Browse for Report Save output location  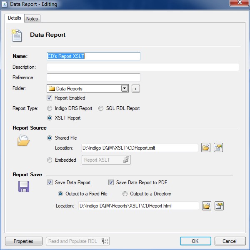point(207,206)
